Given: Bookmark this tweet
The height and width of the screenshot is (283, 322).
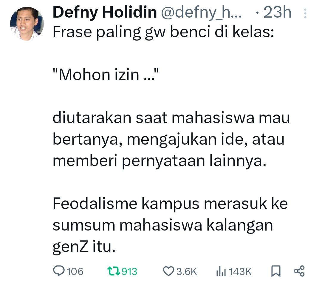Looking at the screenshot, I should [275, 271].
